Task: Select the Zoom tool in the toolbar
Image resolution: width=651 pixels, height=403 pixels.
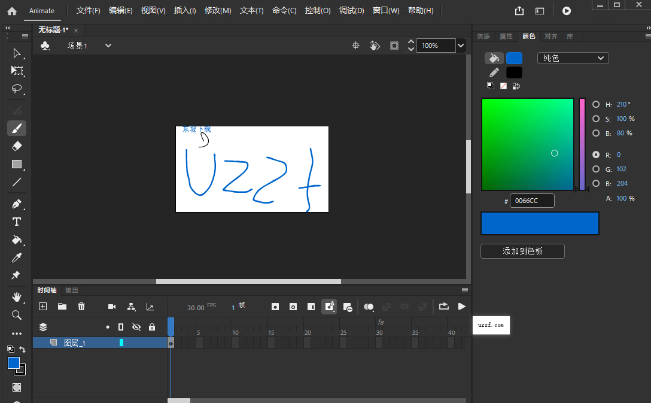Action: (x=17, y=315)
